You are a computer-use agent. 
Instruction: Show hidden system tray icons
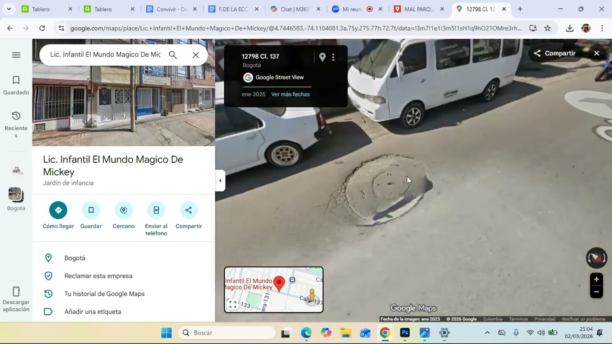click(x=487, y=333)
